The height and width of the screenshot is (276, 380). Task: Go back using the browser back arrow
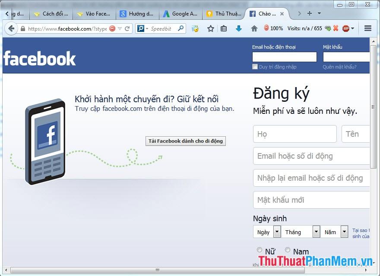pyautogui.click(x=11, y=28)
